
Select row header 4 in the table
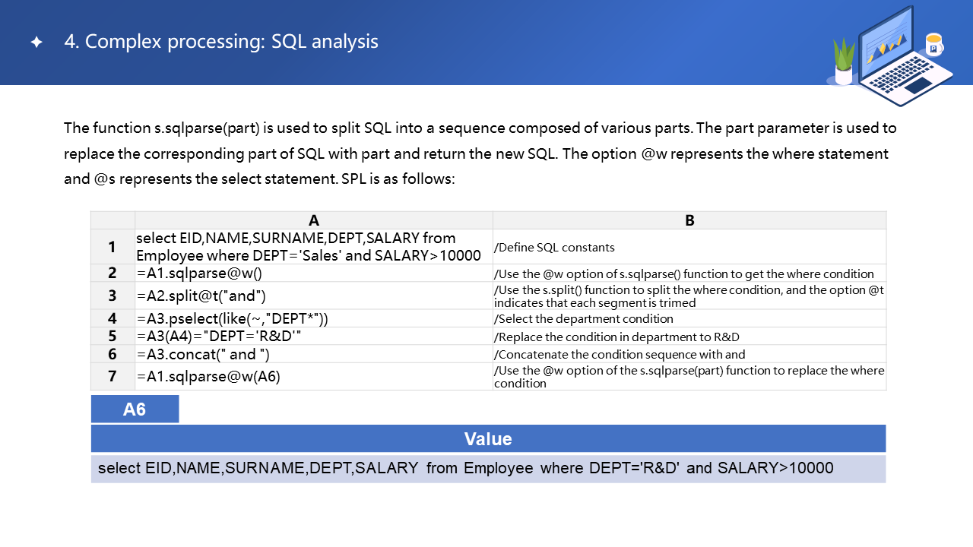(113, 318)
